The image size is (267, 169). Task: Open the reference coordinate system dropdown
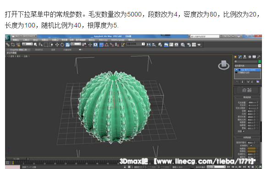click(x=76, y=44)
